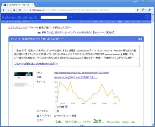155x127 pixels.
Task: Select the 一般 category text
Action: pos(57,111)
